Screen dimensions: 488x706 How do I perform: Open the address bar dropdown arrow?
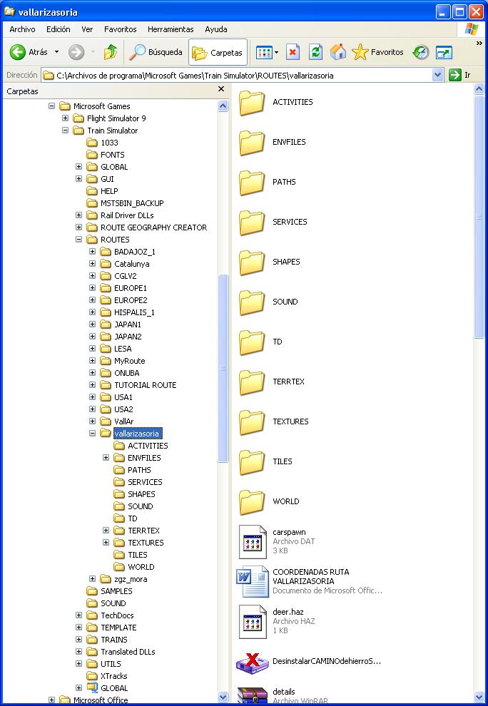(438, 75)
